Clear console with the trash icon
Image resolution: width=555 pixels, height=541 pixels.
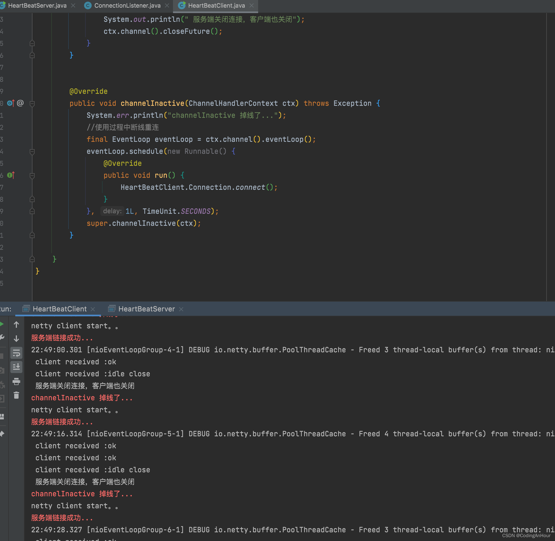point(16,395)
